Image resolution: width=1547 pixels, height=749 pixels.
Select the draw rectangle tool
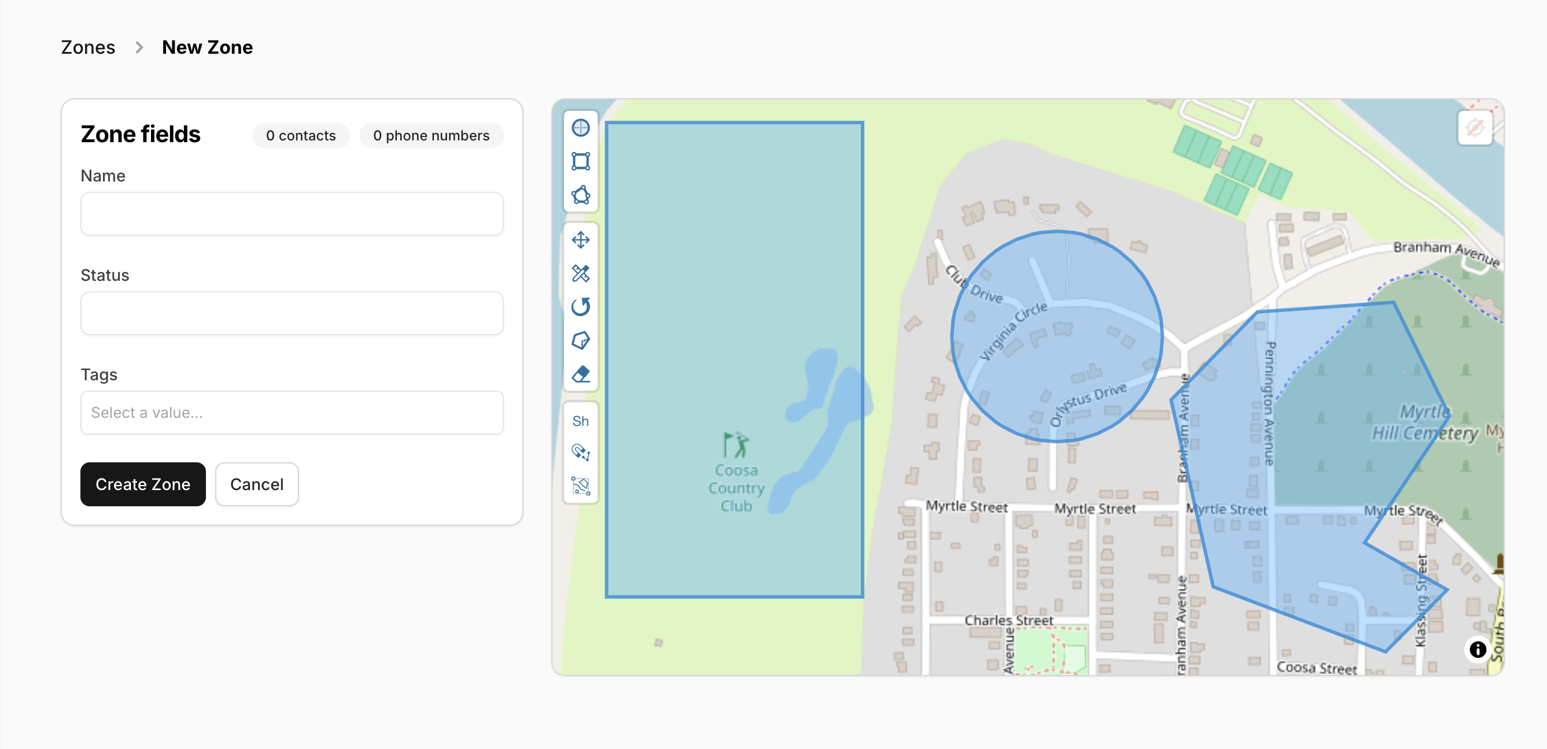click(580, 161)
